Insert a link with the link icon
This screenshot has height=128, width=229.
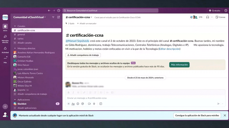[x=84, y=93]
